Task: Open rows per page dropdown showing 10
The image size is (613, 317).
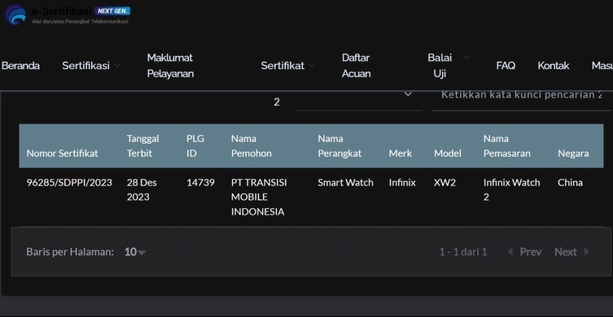Action: click(135, 252)
